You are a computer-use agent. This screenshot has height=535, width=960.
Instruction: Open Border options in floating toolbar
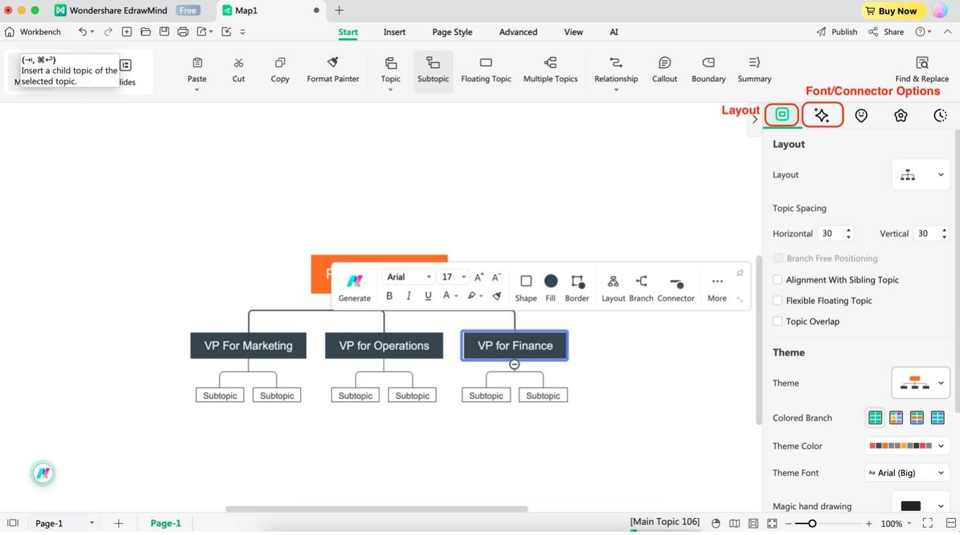click(577, 287)
